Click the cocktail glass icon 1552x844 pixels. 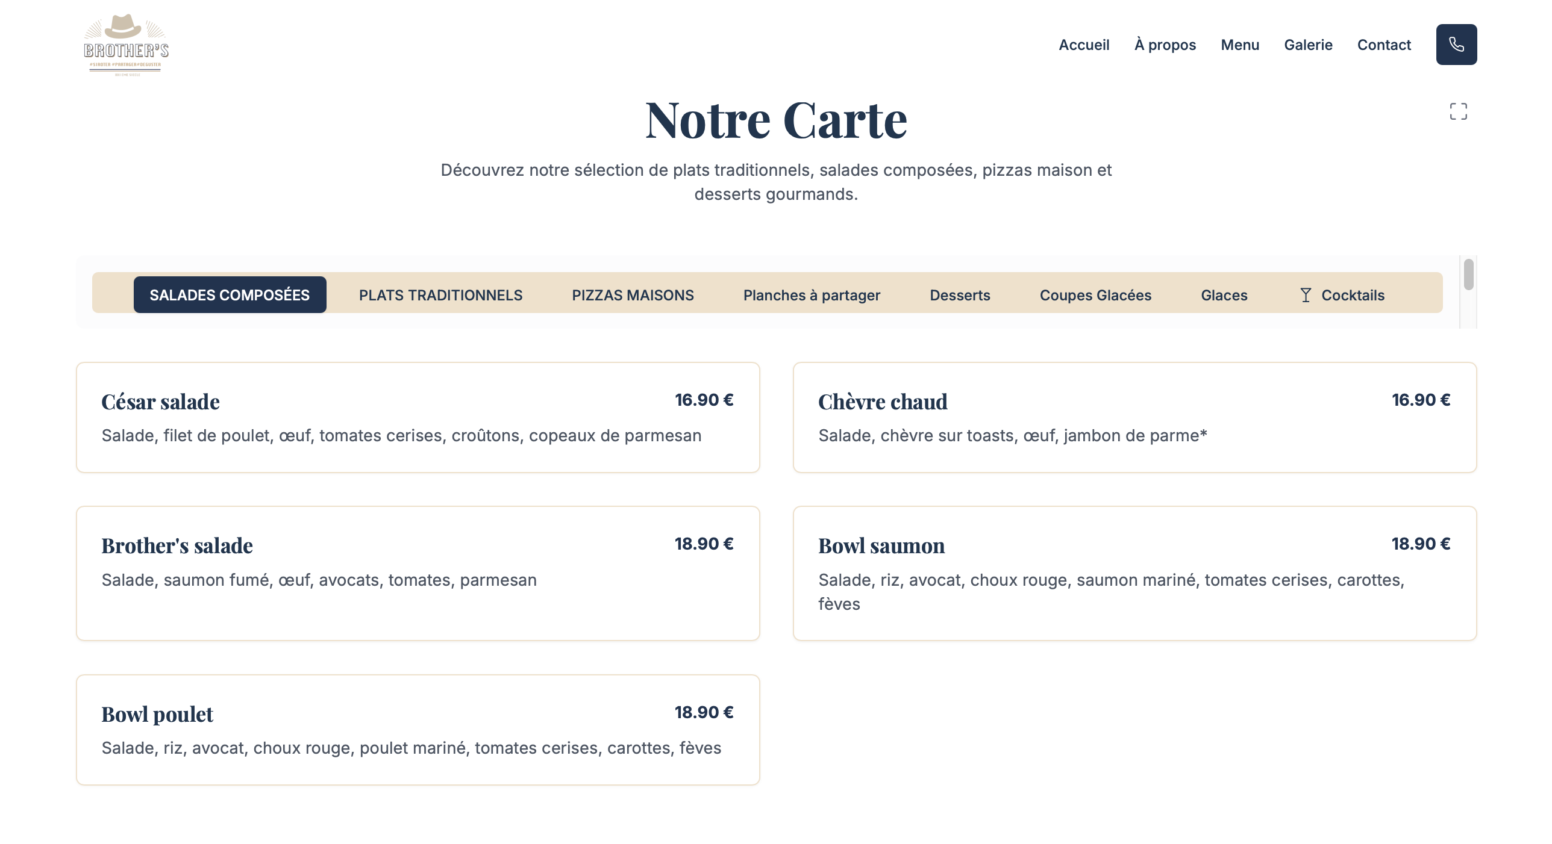[x=1305, y=295]
